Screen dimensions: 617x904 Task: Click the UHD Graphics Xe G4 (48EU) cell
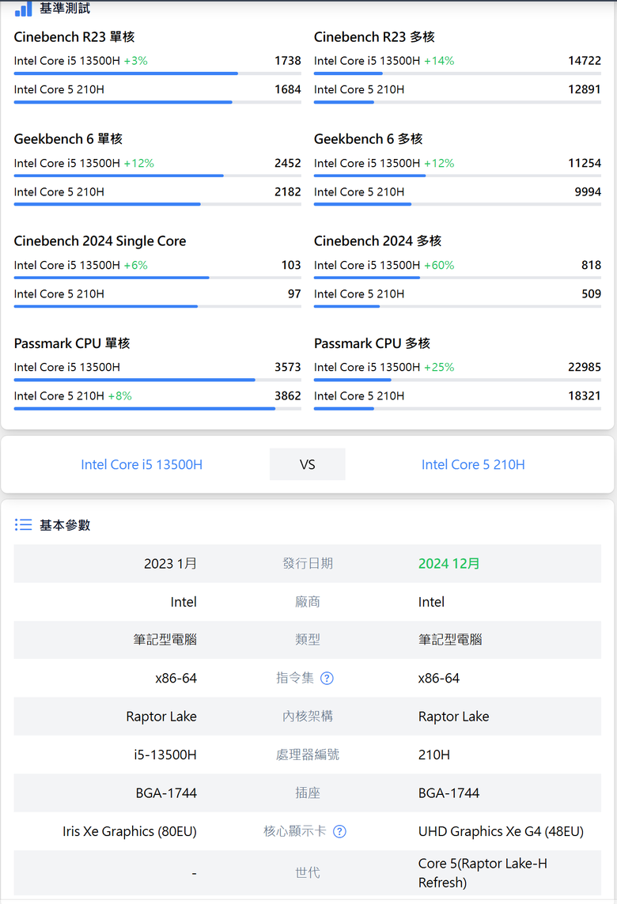click(x=501, y=831)
